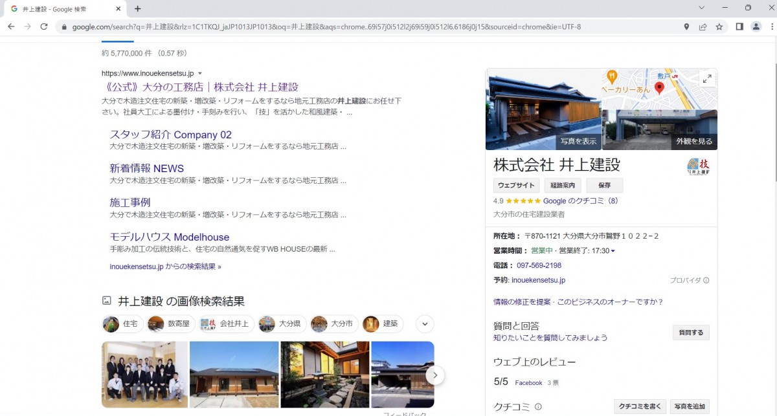Viewport: 777px width, 416px height.
Task: Filter images by 建築 chip
Action: coord(382,323)
